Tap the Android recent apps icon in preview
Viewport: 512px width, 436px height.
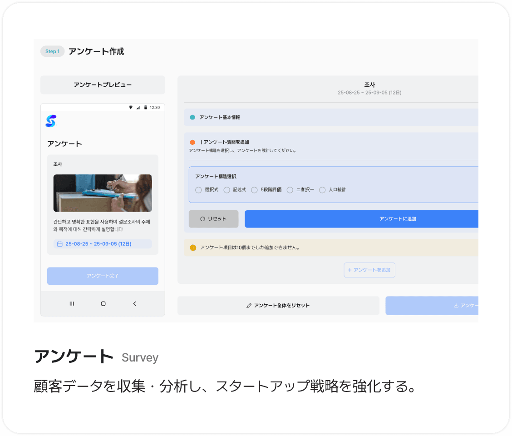(72, 303)
